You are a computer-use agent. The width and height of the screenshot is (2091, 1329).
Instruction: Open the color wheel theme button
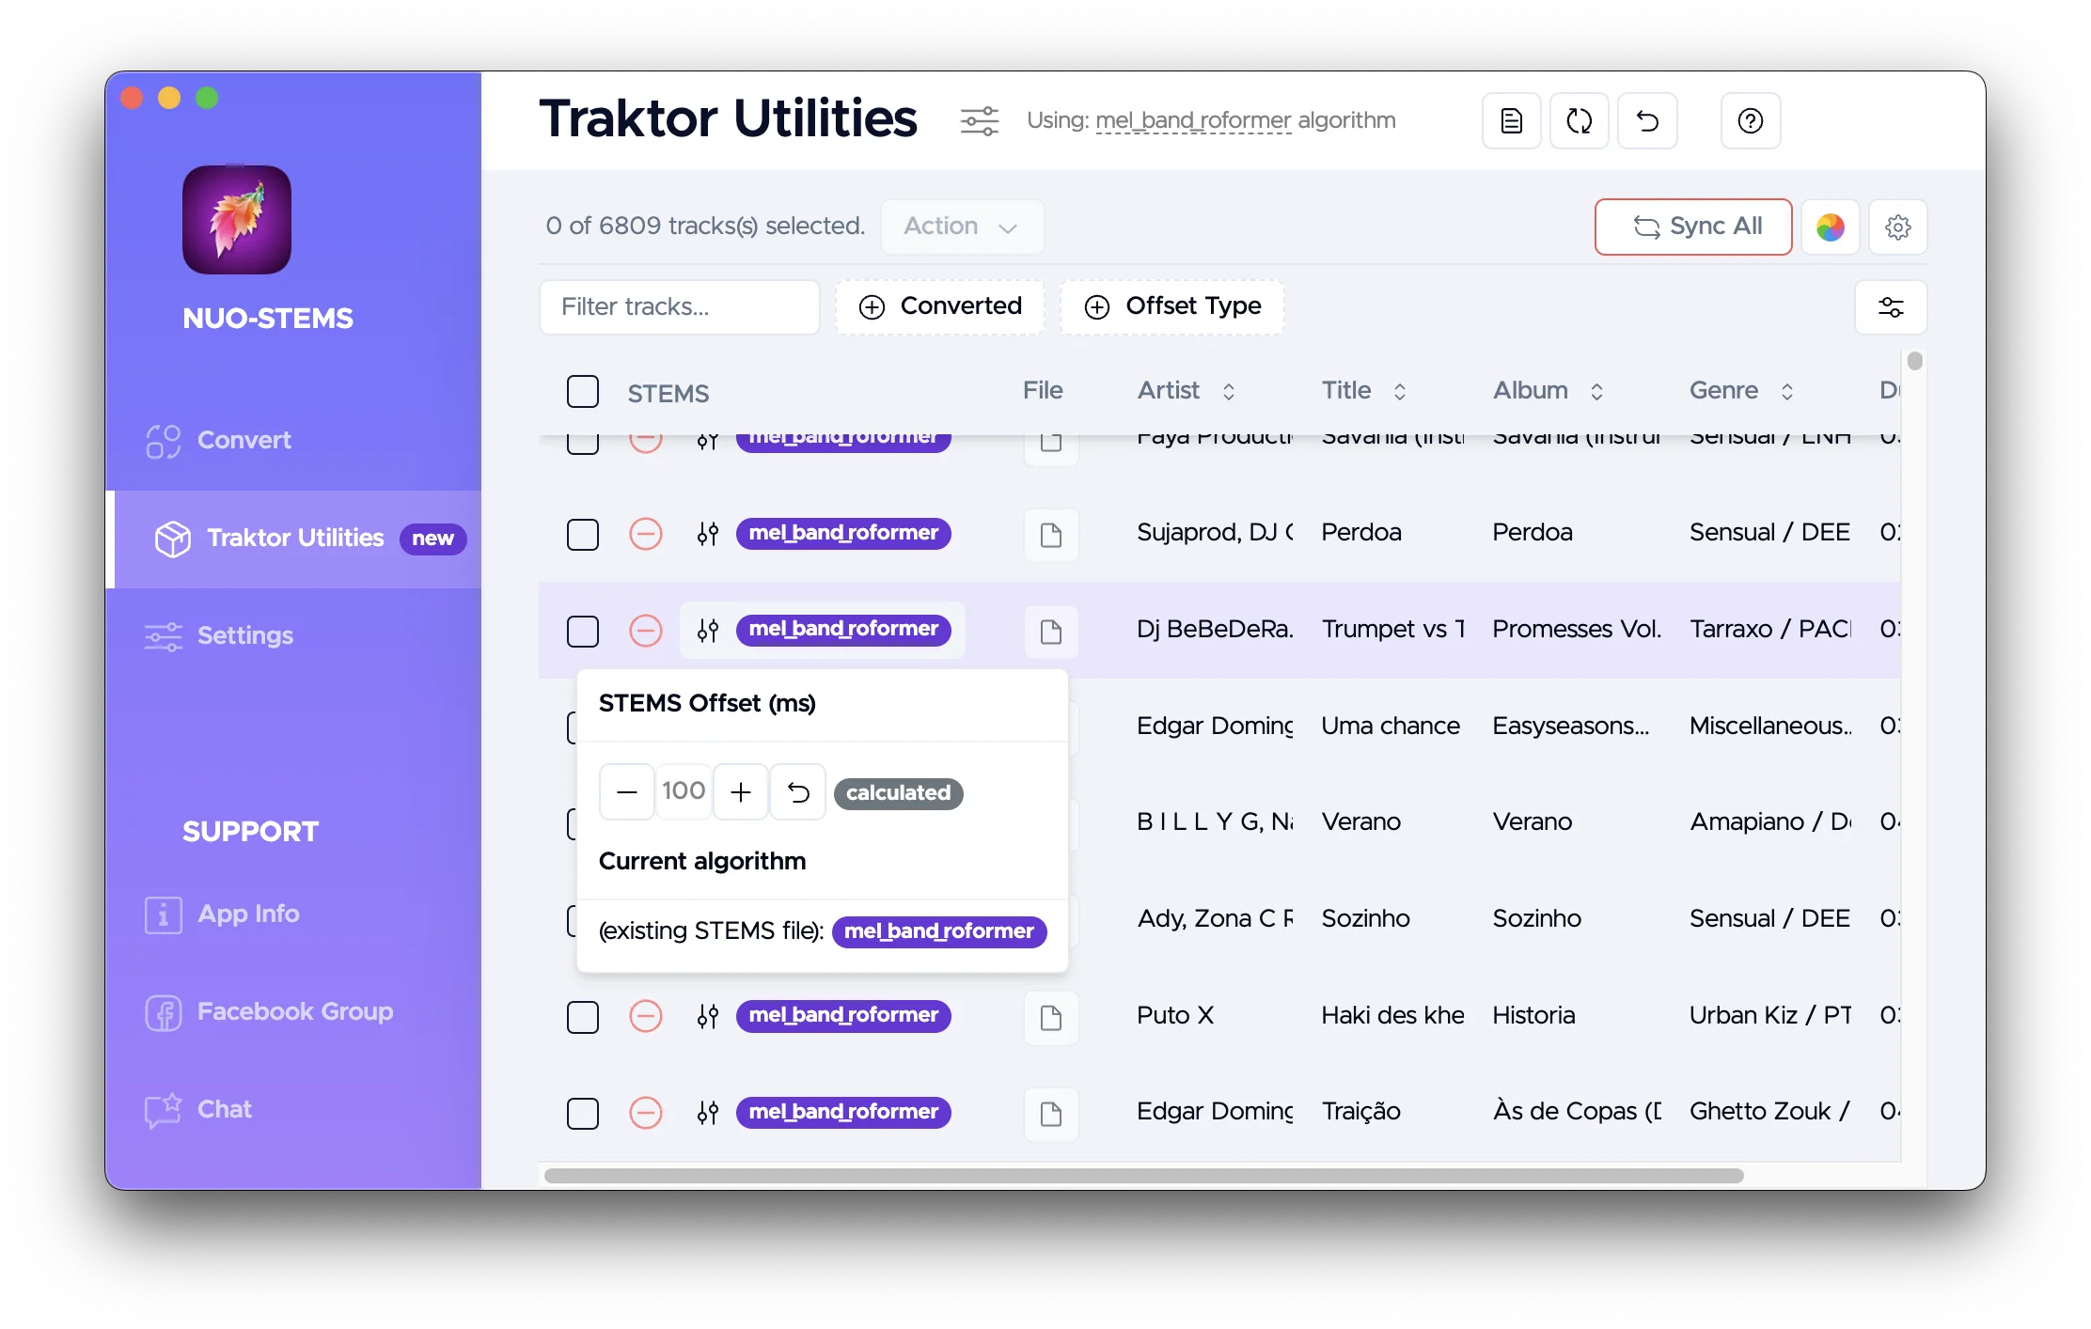click(x=1831, y=227)
